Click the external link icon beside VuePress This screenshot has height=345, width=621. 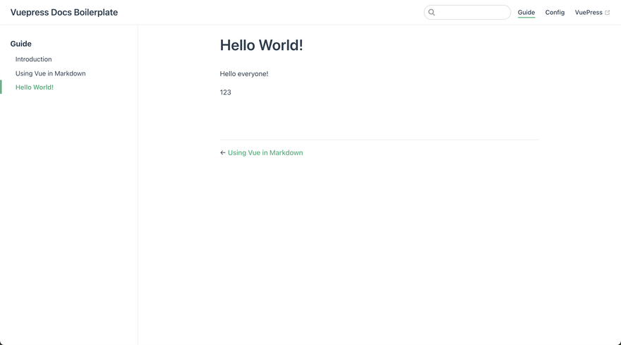point(608,13)
